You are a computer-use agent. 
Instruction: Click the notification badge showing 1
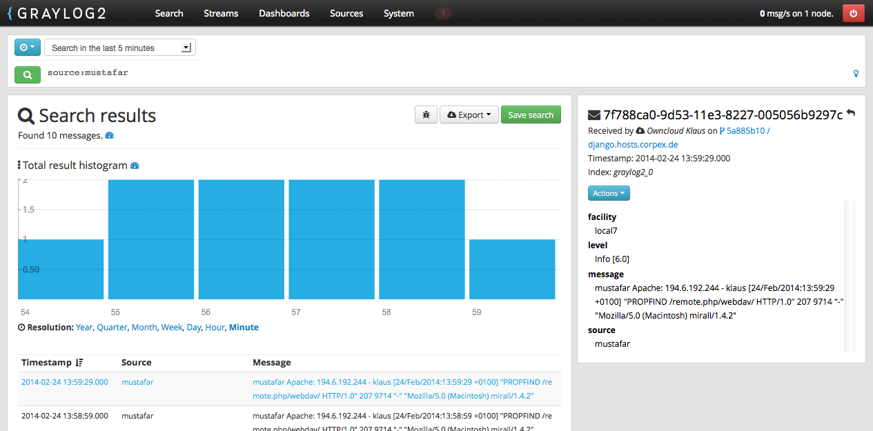point(443,13)
